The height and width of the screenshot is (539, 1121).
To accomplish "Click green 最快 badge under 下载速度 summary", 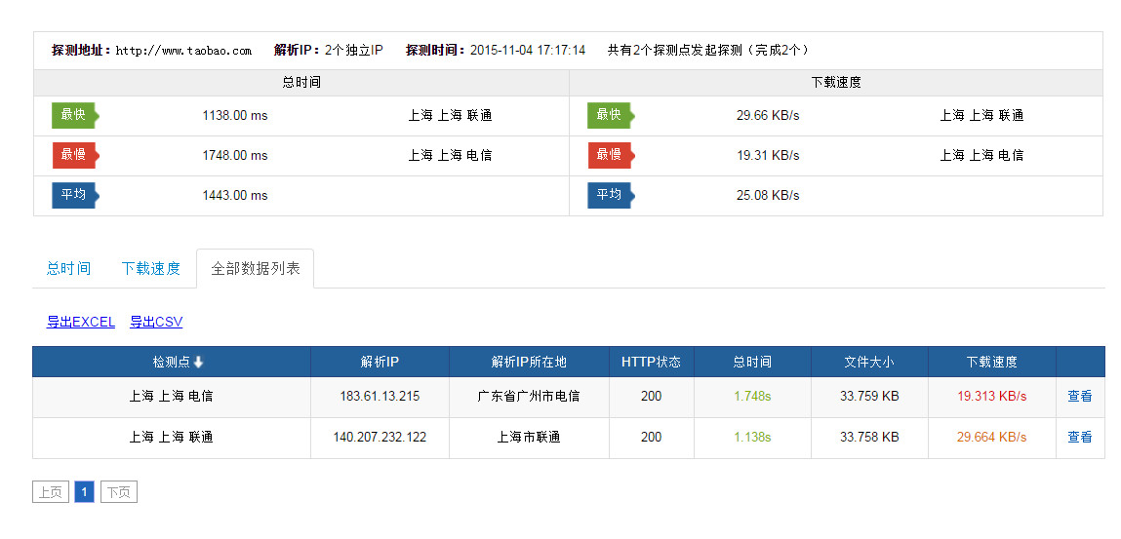I will pos(610,115).
